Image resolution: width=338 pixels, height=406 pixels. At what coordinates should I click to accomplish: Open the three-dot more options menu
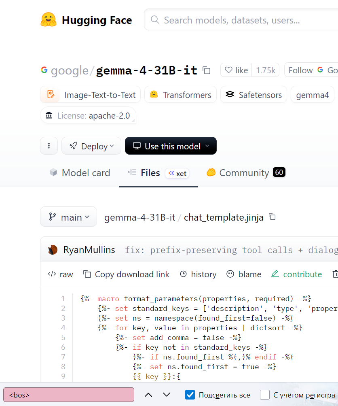pos(49,146)
